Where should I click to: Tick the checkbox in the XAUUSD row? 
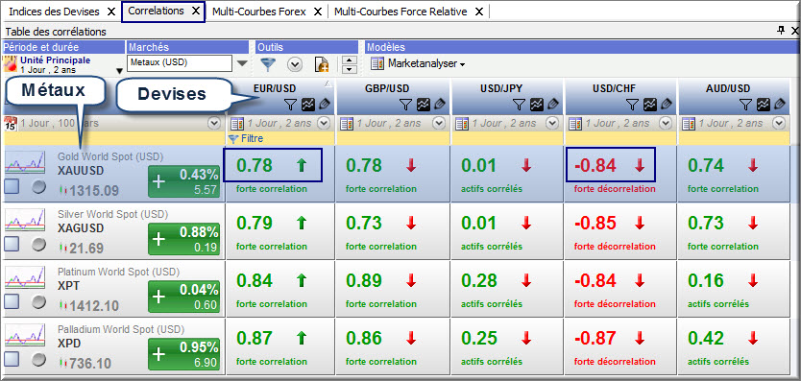pyautogui.click(x=12, y=187)
